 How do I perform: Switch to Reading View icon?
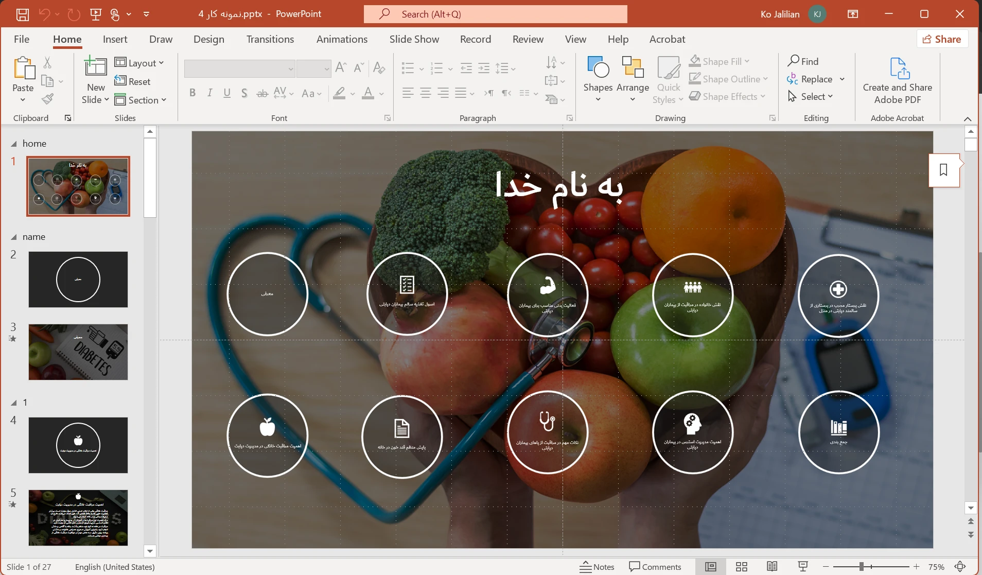click(772, 567)
